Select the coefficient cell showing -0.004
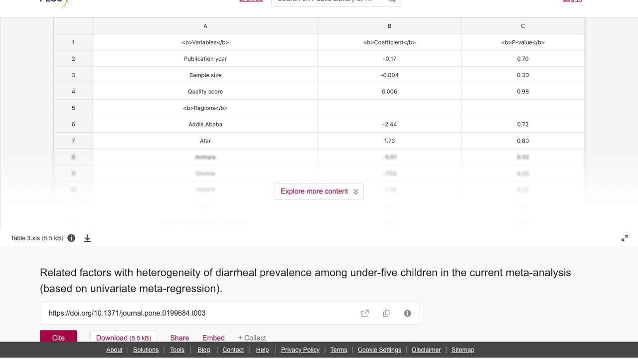Screen dimensions: 638x359 pos(390,75)
